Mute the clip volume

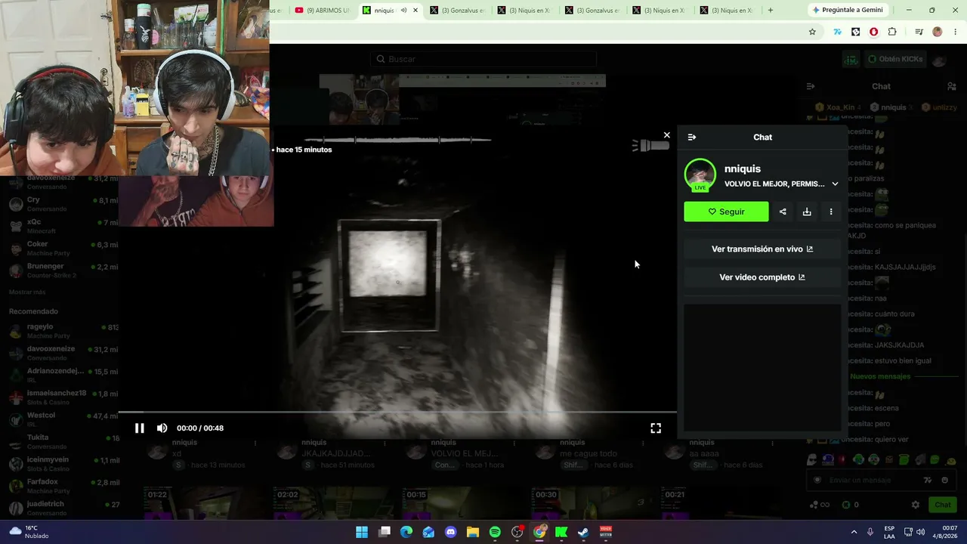(162, 428)
